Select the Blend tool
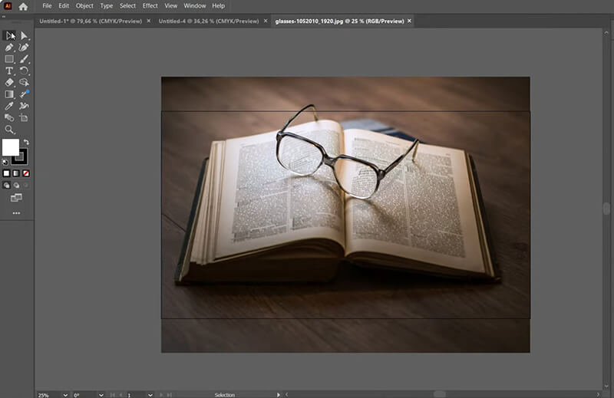This screenshot has width=614, height=398. click(x=9, y=117)
